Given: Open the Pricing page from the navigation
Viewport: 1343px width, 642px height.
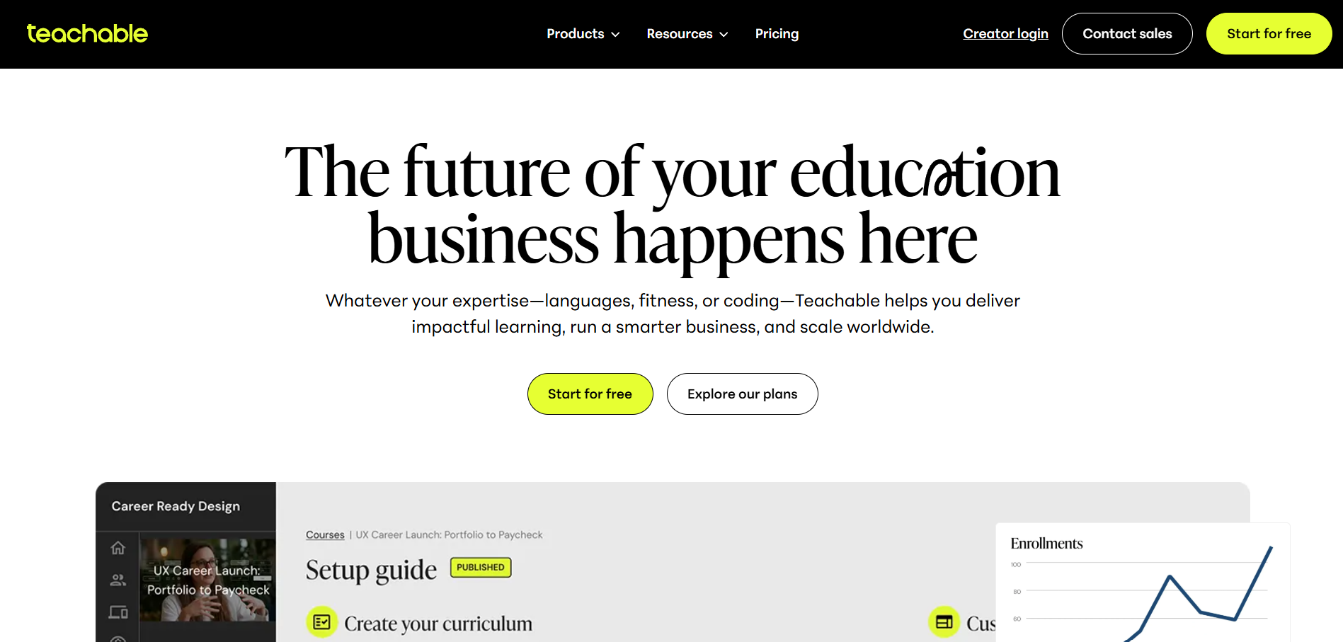Looking at the screenshot, I should click(x=777, y=33).
